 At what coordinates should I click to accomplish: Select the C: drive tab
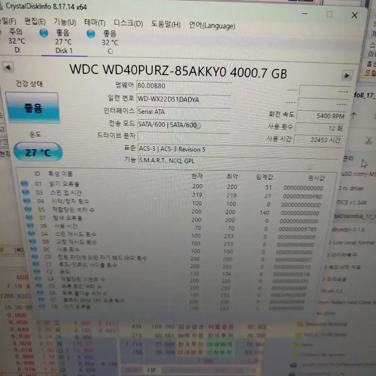point(107,43)
